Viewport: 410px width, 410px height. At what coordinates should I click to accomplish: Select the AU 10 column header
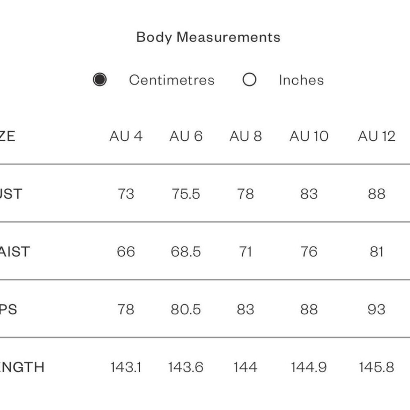pos(309,136)
